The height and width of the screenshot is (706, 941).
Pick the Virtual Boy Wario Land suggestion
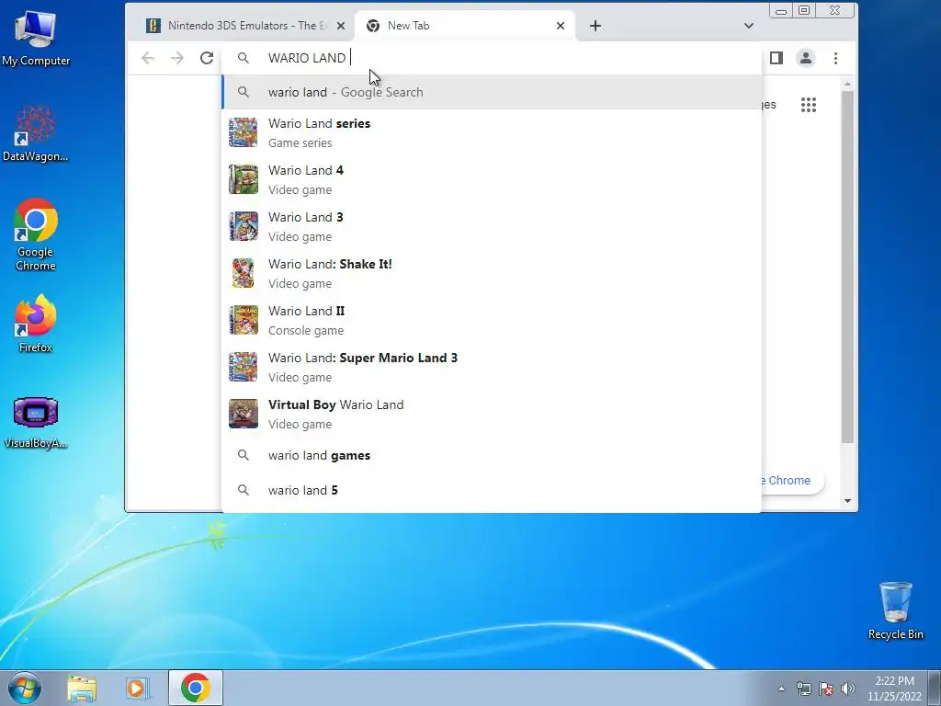[492, 414]
